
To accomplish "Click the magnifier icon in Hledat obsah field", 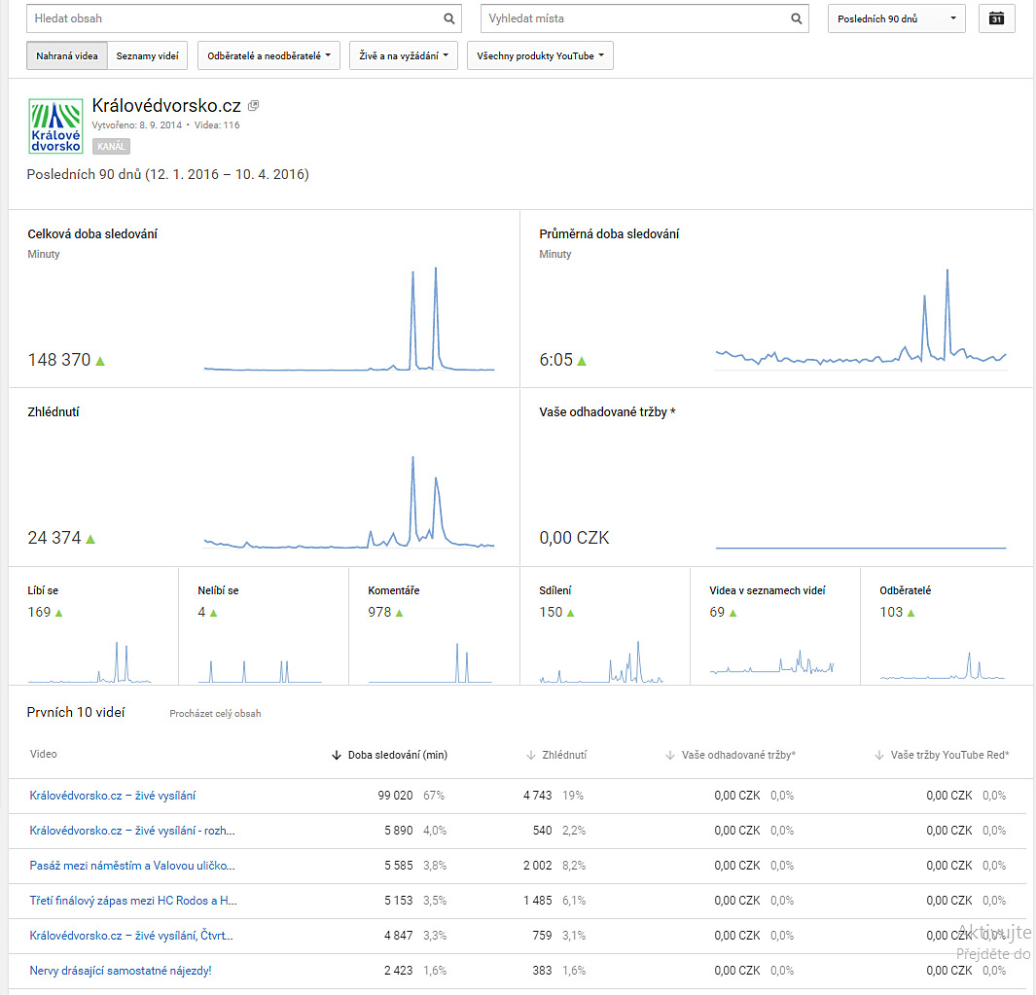I will click(x=448, y=18).
